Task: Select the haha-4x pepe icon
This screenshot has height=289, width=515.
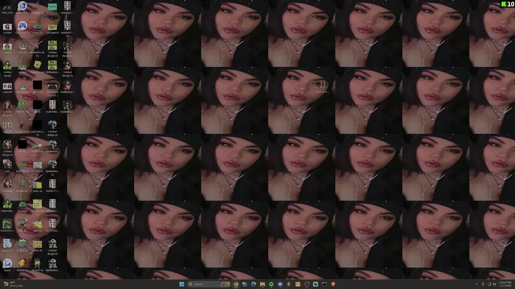Action: point(23,47)
